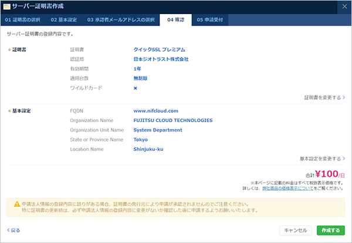Click FUJITSU CLOUD TECHNOLOGIES organization name
Viewport: 352px width, 243px height.
(173, 120)
